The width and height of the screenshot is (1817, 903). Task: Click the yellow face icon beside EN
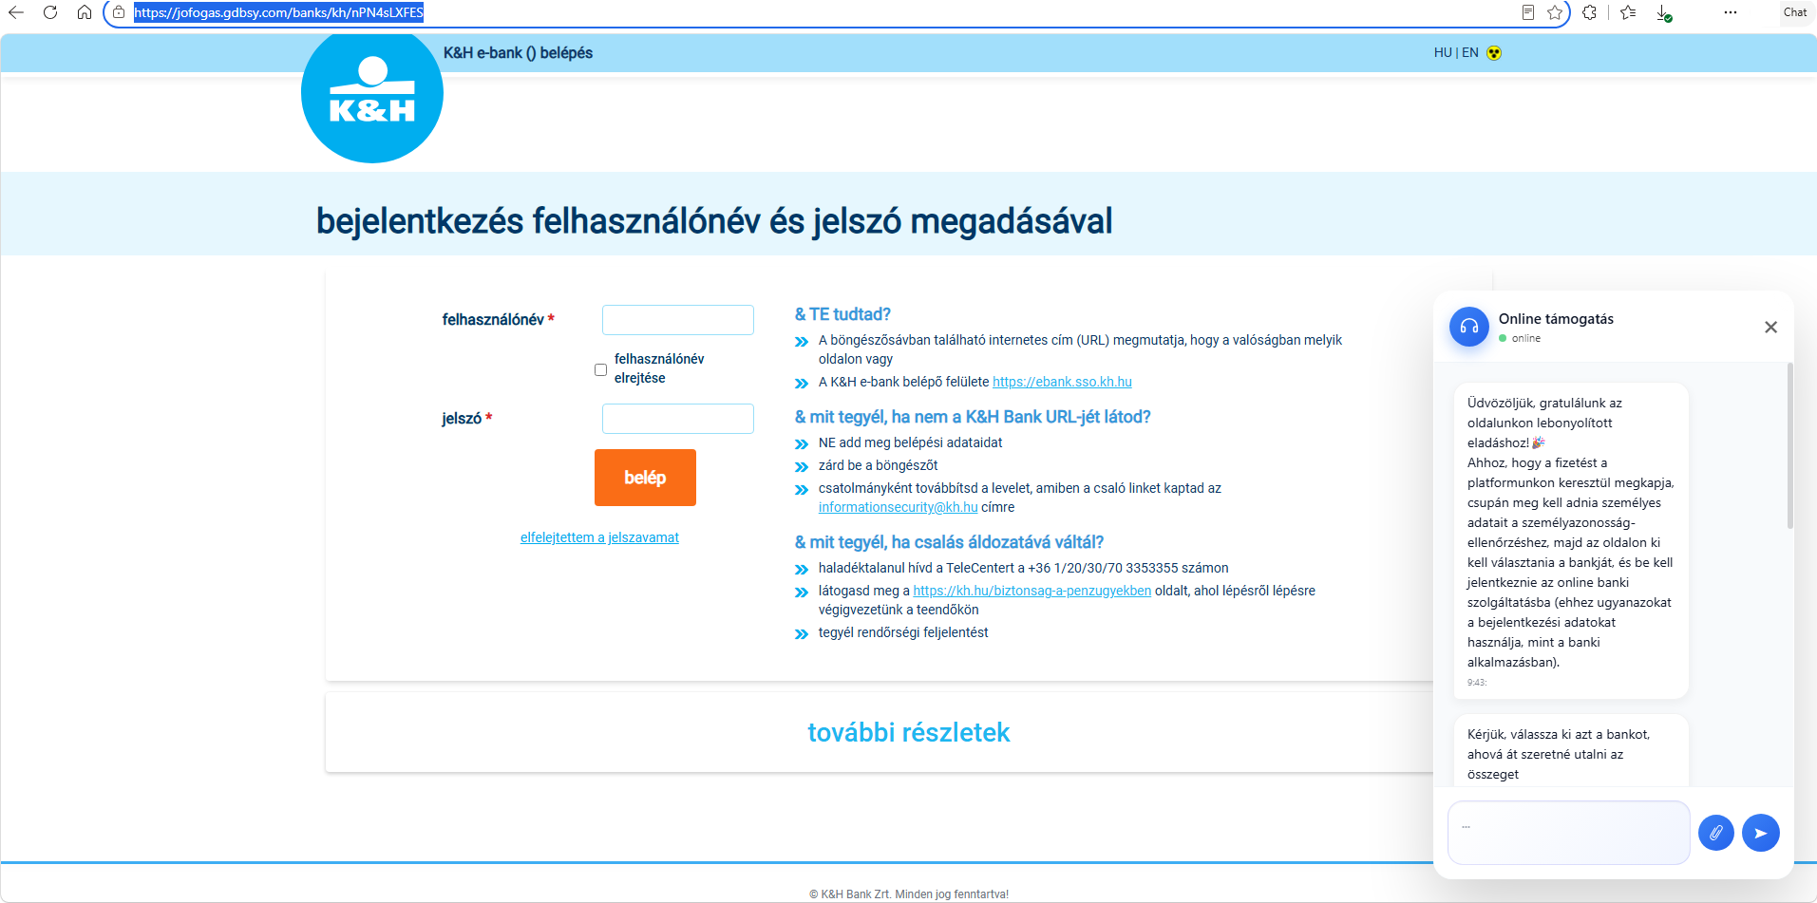[x=1494, y=53]
